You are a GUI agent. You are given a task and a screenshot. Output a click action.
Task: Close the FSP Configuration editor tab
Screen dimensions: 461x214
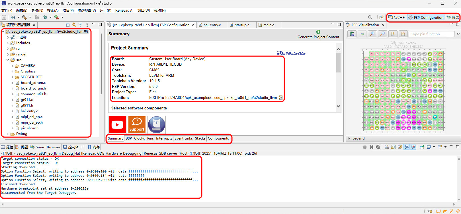[x=193, y=25]
